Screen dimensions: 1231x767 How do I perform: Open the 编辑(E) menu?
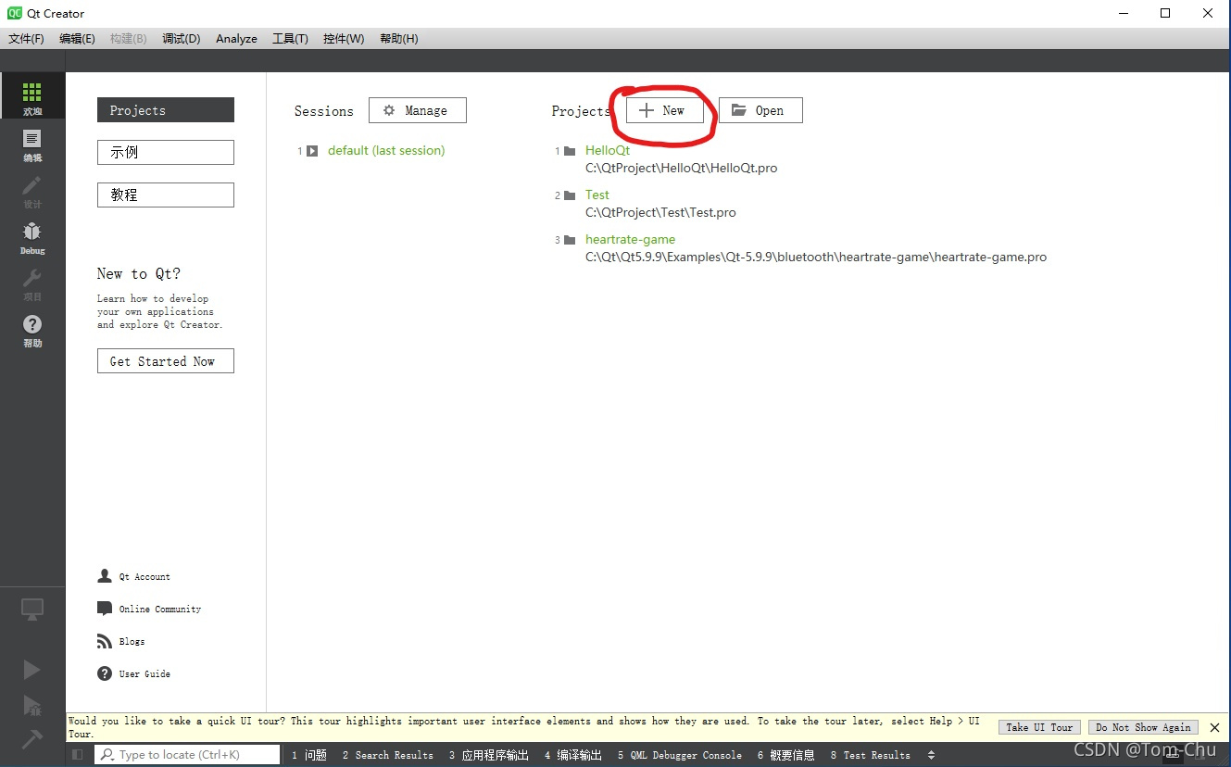[77, 39]
